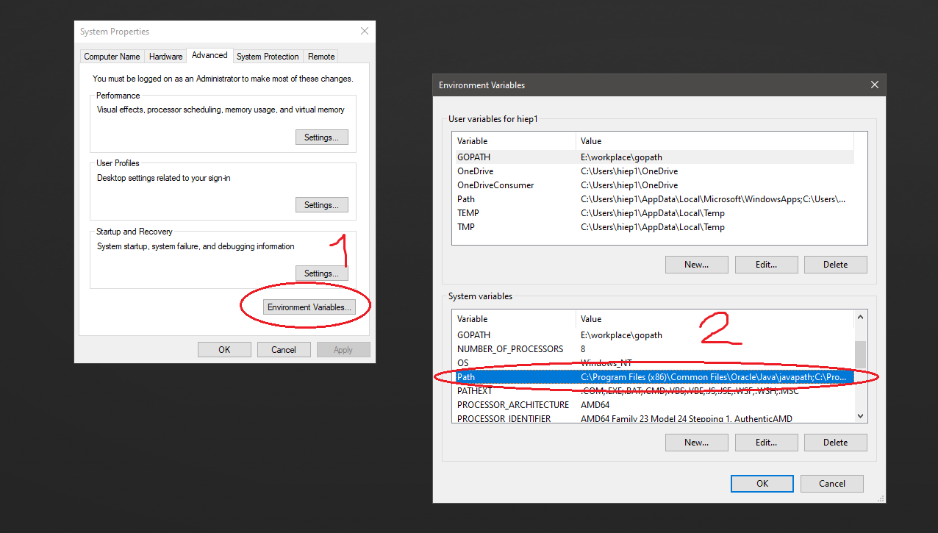Viewport: 938px width, 533px height.
Task: Open User Profiles Settings button
Action: pyautogui.click(x=321, y=205)
